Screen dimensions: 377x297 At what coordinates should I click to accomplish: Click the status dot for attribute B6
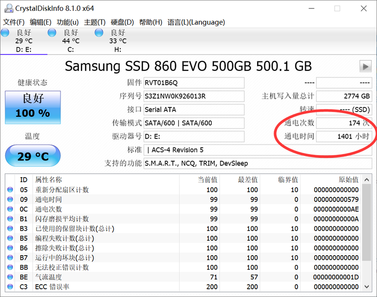pyautogui.click(x=10, y=248)
